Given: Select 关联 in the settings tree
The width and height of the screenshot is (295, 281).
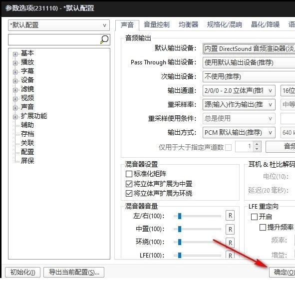Looking at the screenshot, I should point(27,143).
